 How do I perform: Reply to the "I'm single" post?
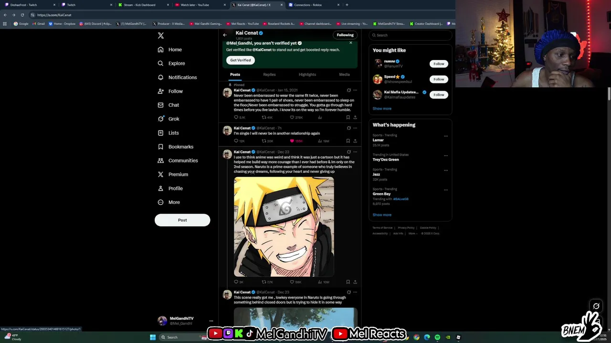pos(239,141)
